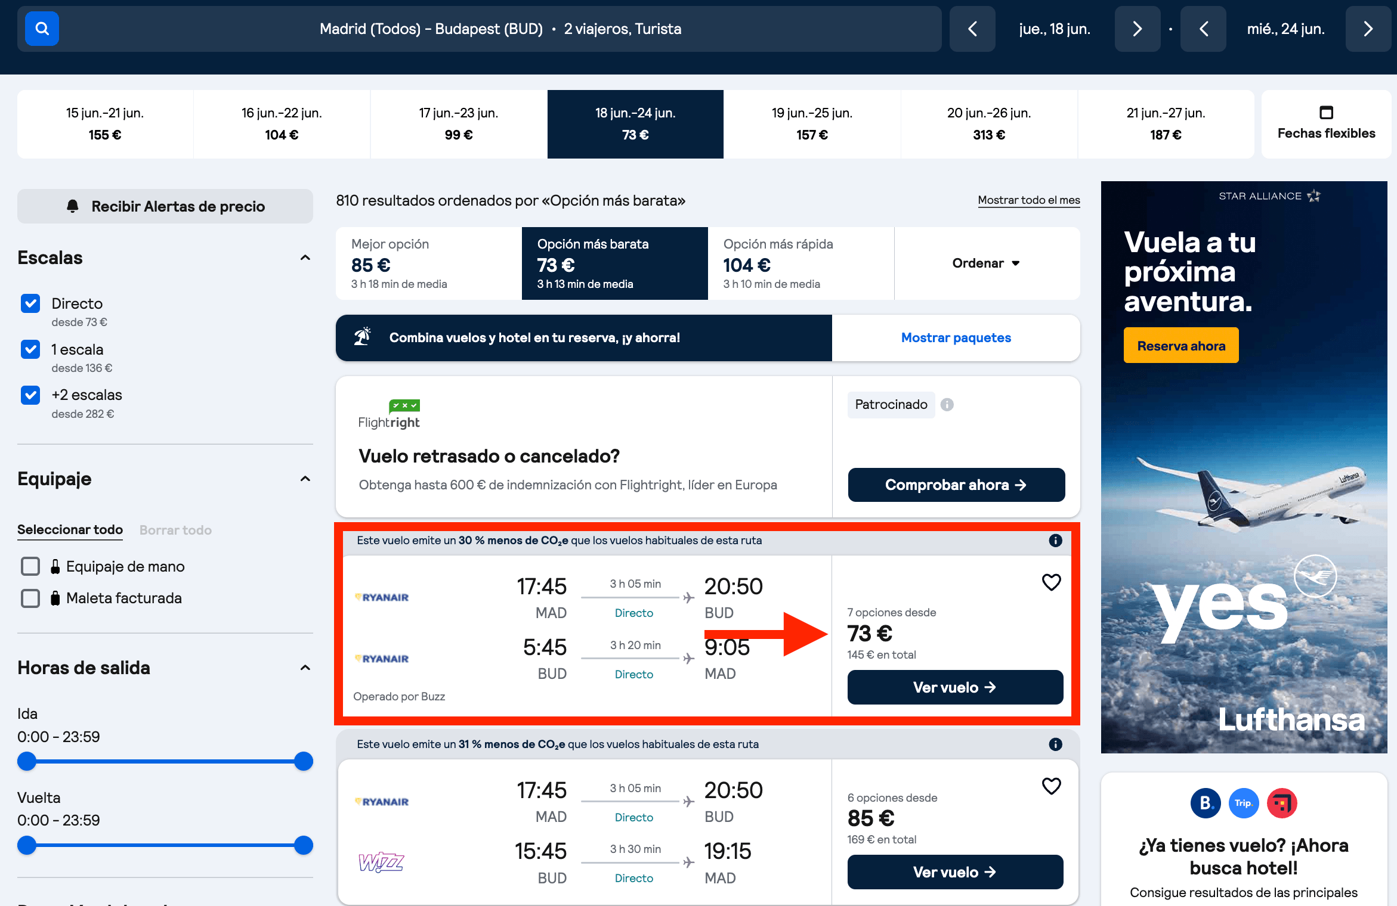The height and width of the screenshot is (906, 1397).
Task: Click Seleccionar todo baggage link
Action: (x=70, y=530)
